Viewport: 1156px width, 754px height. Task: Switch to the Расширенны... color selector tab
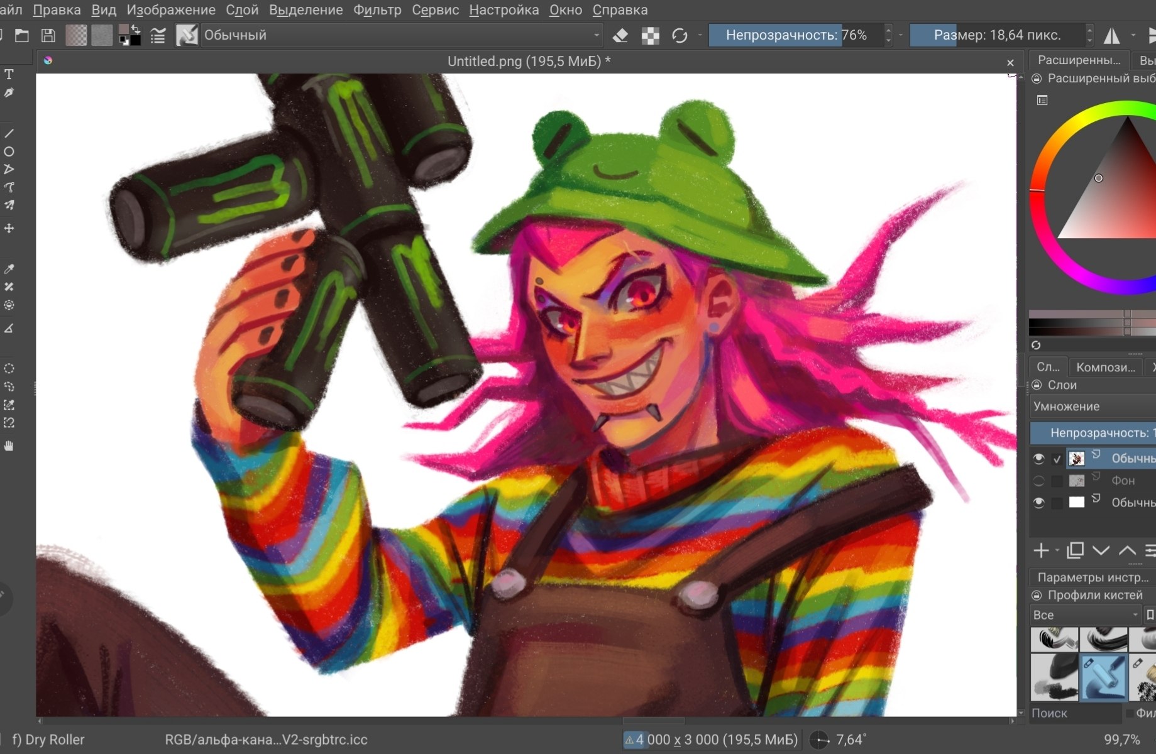1079,60
